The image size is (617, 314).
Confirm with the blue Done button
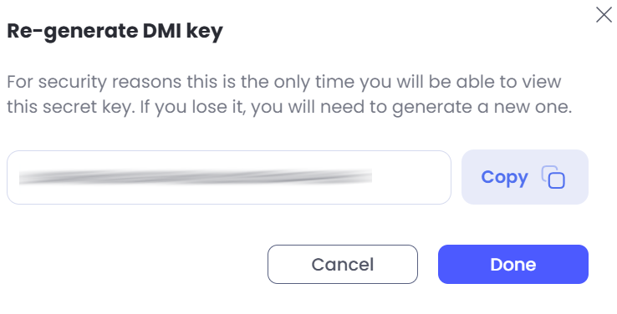[x=513, y=264]
